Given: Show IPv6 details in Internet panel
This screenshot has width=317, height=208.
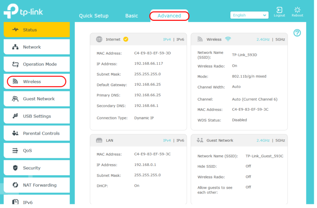Looking at the screenshot, I should point(180,39).
